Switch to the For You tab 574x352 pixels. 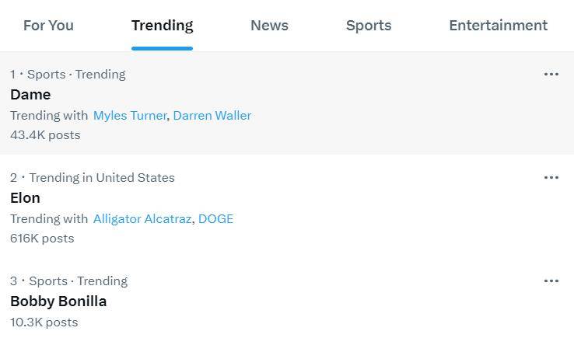click(x=48, y=26)
